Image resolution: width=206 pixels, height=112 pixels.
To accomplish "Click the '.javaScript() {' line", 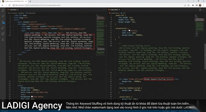I will coord(125,97).
